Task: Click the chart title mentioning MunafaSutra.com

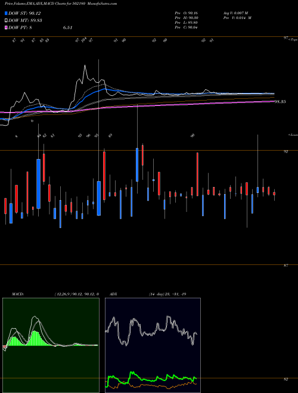Action: tap(61, 4)
